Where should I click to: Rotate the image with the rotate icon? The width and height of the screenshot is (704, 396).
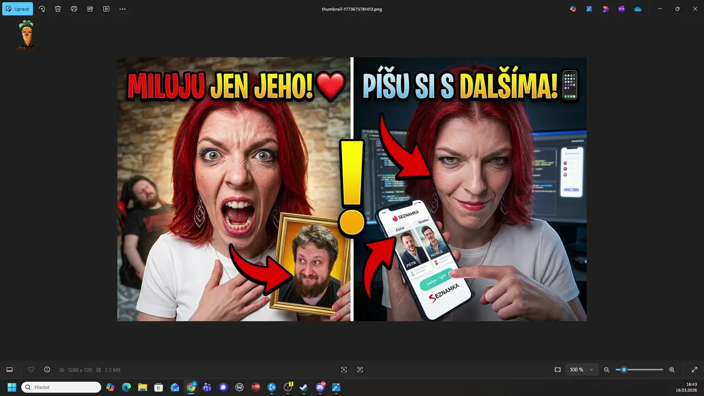pyautogui.click(x=42, y=9)
